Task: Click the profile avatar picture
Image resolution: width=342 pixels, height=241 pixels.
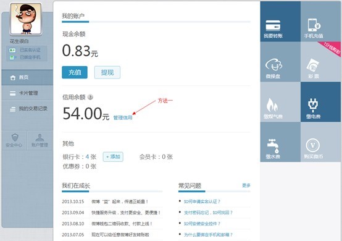Action: pyautogui.click(x=26, y=19)
